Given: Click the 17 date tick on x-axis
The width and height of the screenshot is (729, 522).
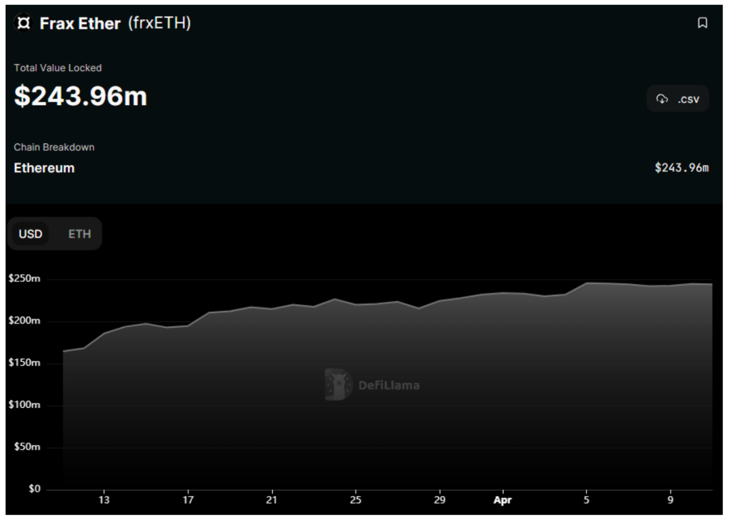Looking at the screenshot, I should pos(188,500).
